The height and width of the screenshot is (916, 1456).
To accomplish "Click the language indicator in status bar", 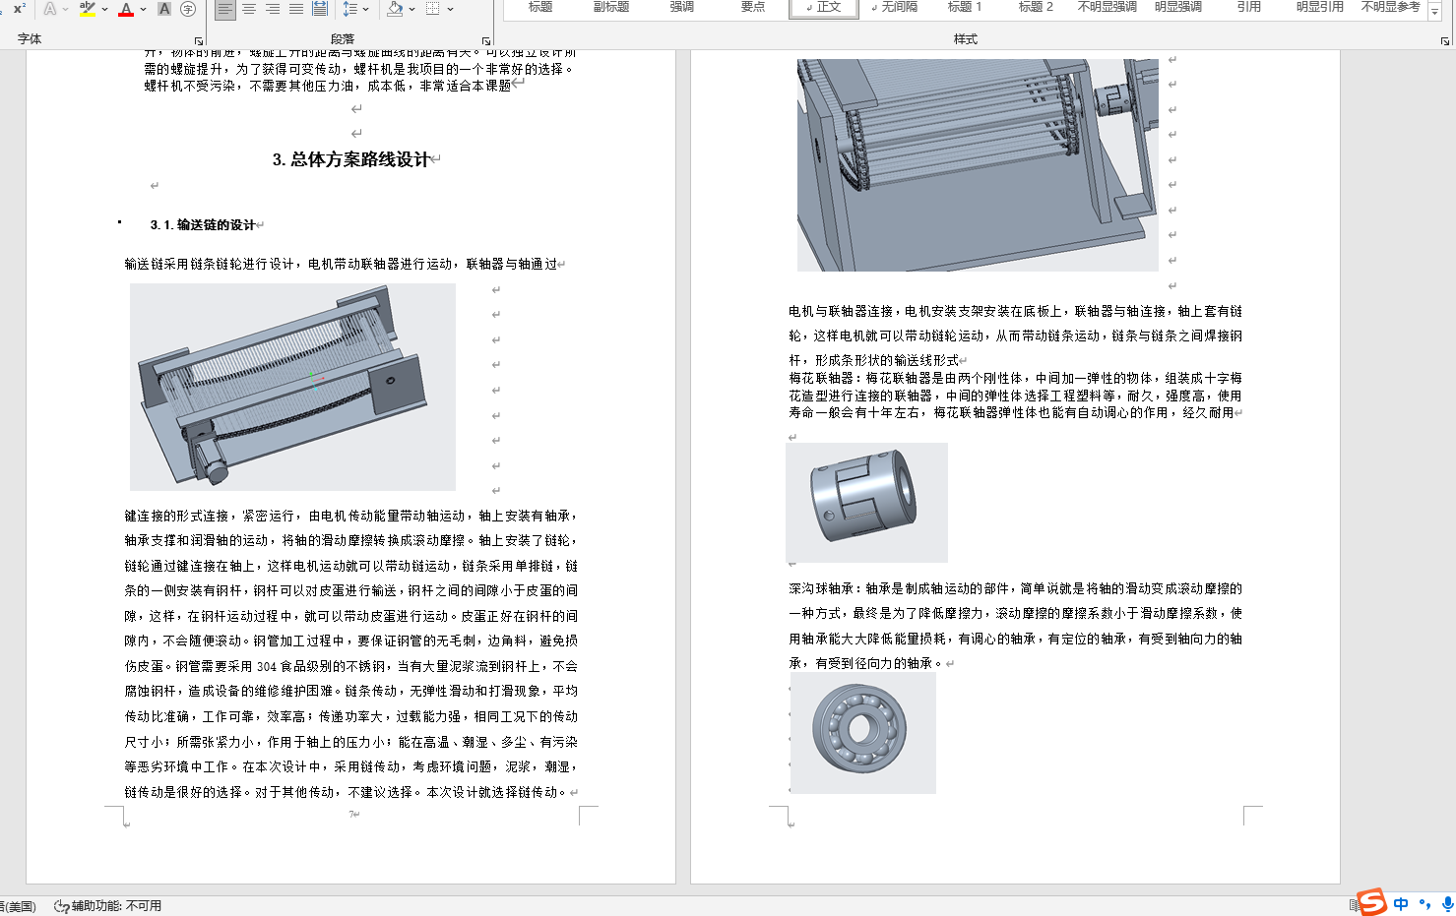I will coord(18,906).
